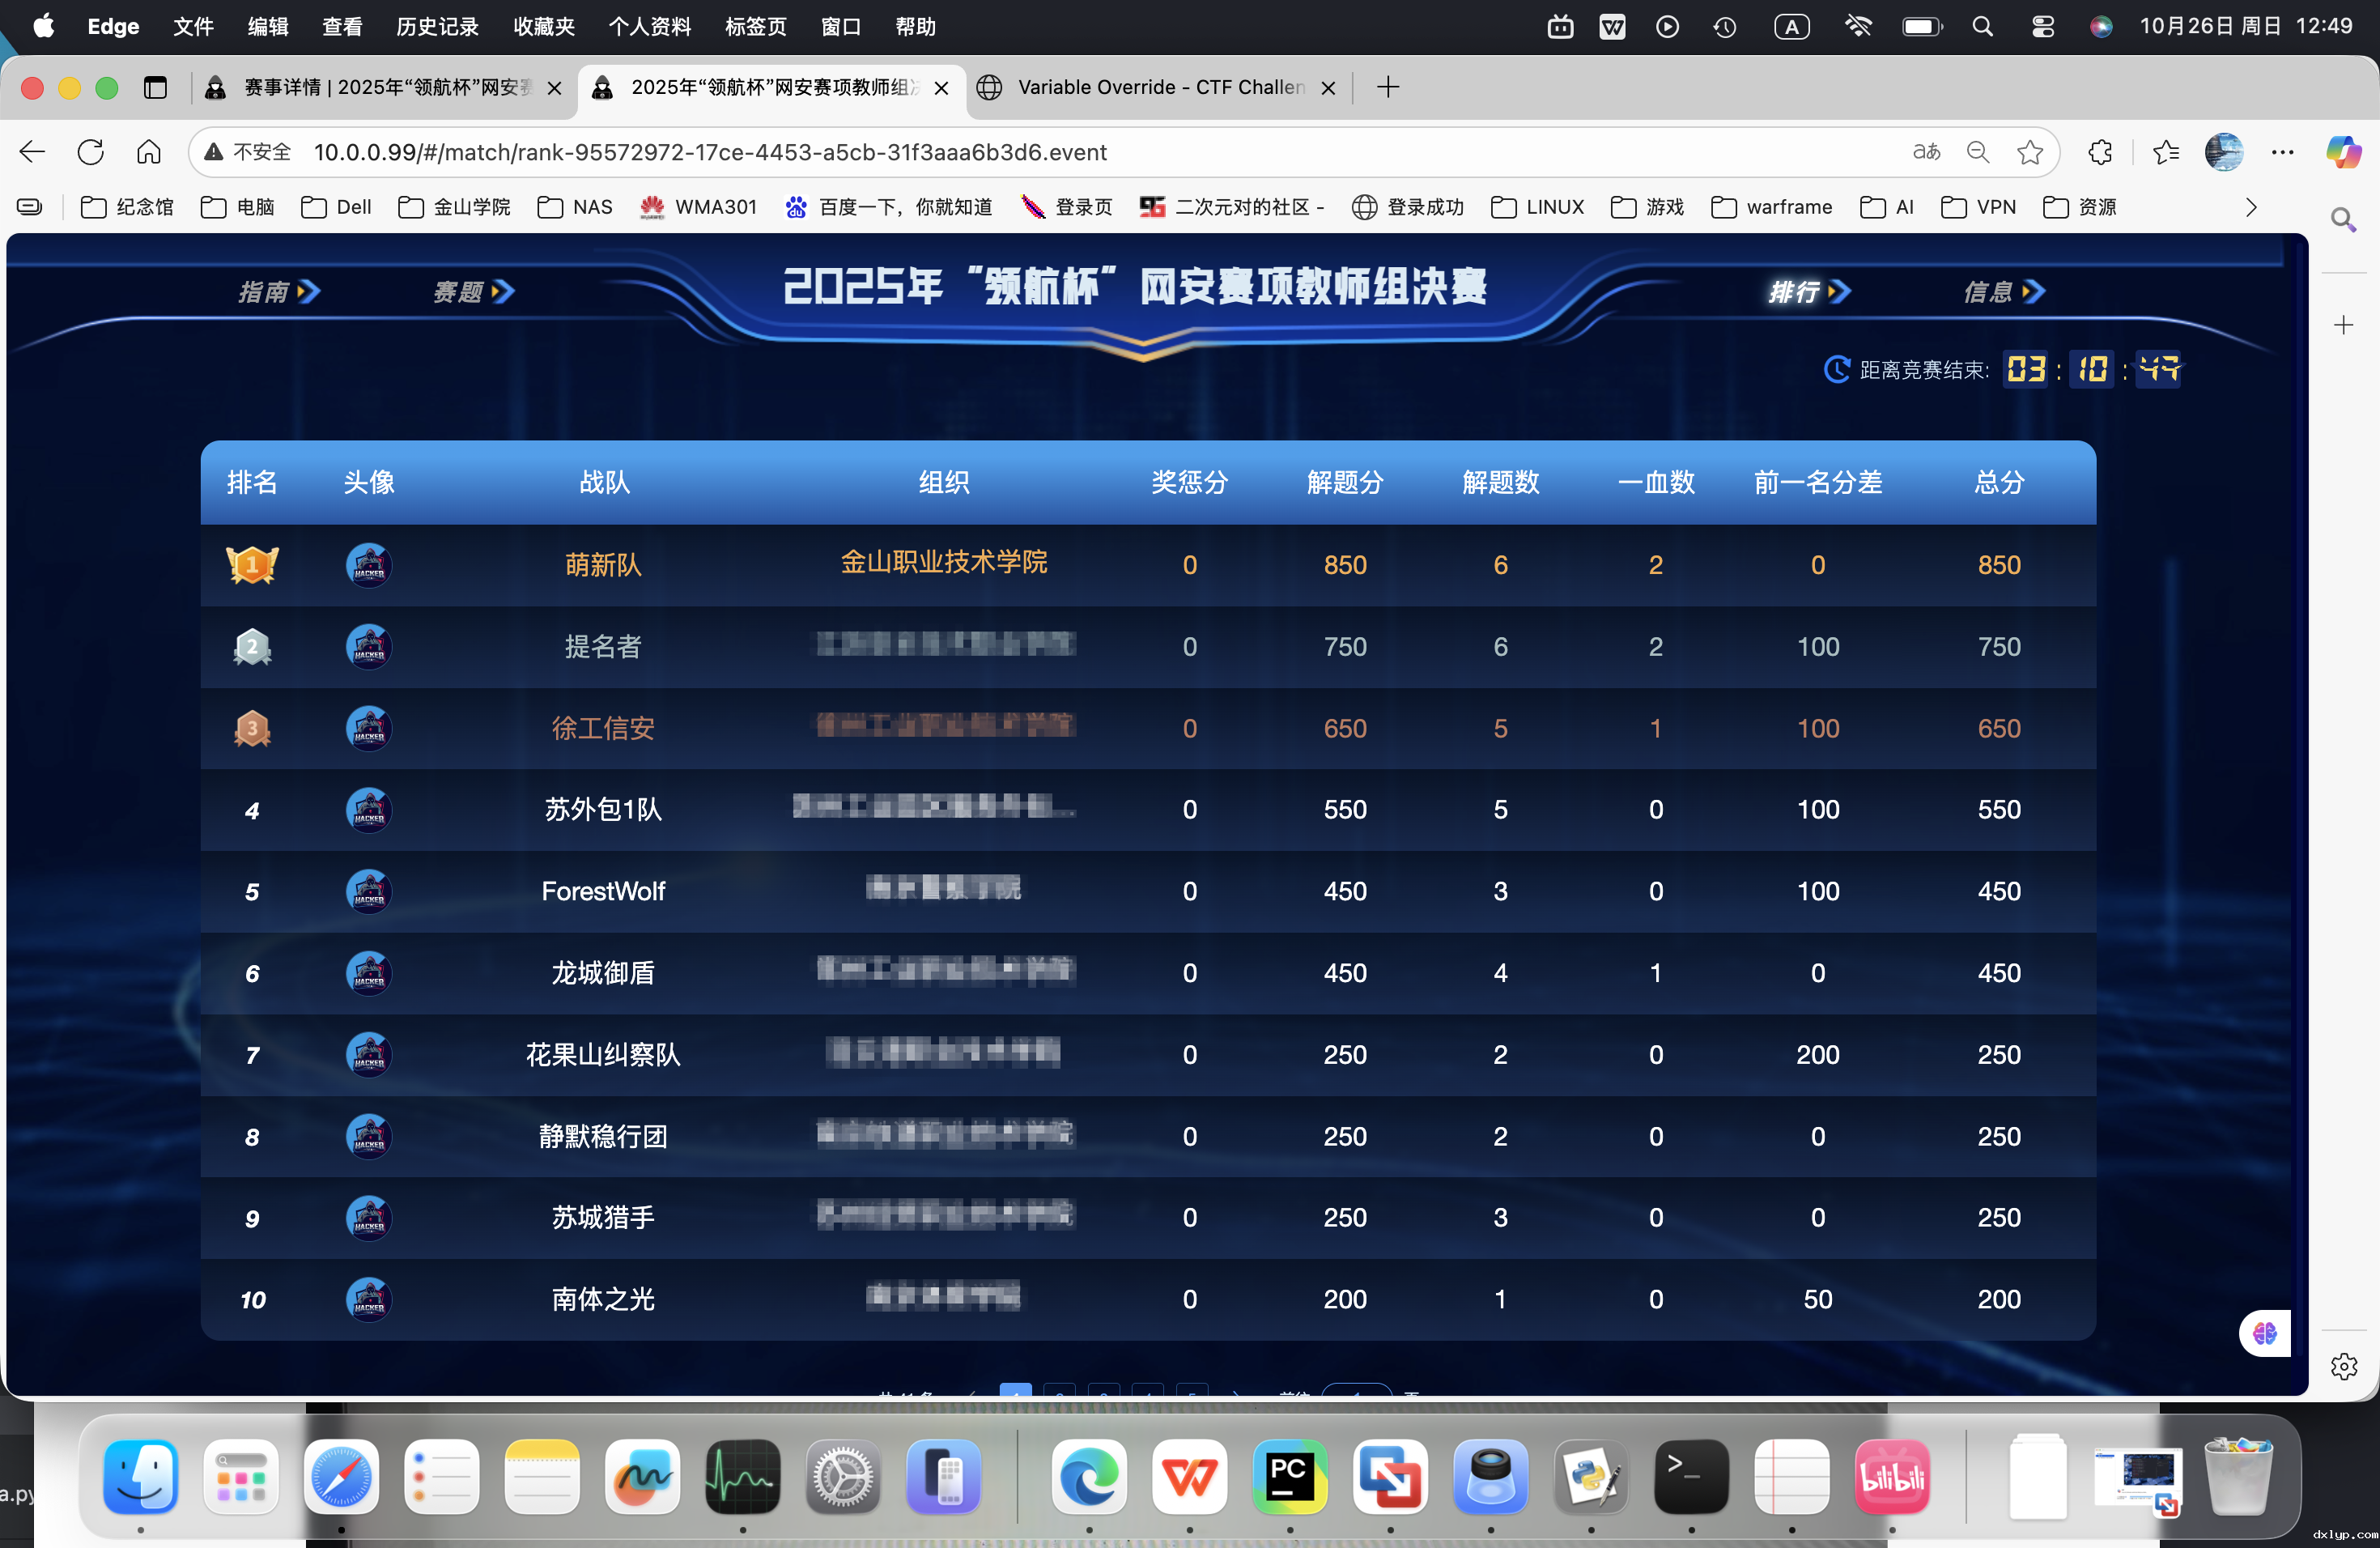Open the Extensions puzzle icon
2380x1548 pixels.
coord(2100,152)
